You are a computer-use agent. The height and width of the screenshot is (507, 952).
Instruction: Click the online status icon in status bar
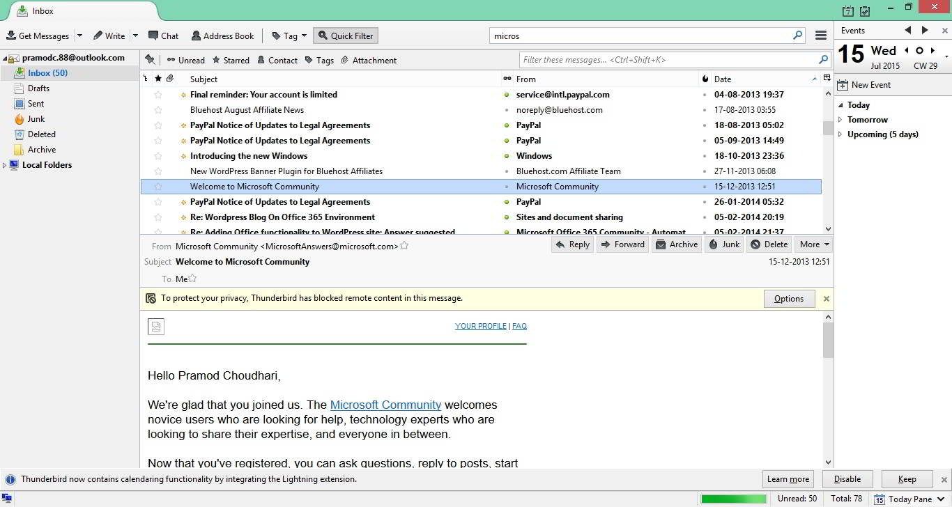pyautogui.click(x=7, y=499)
